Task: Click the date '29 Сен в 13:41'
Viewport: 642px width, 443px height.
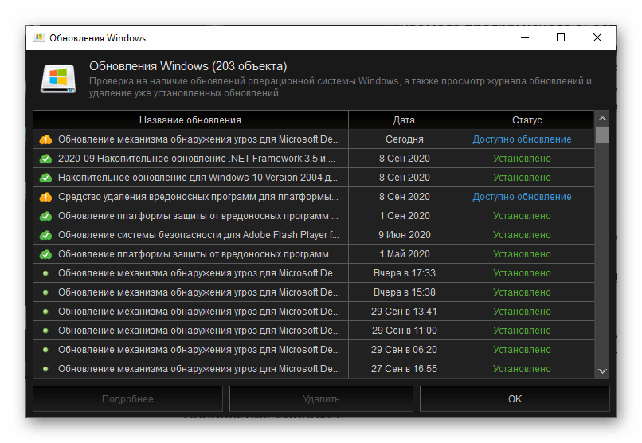Action: (x=404, y=312)
